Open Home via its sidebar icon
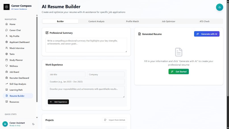This screenshot has height=129, width=229. (7, 24)
